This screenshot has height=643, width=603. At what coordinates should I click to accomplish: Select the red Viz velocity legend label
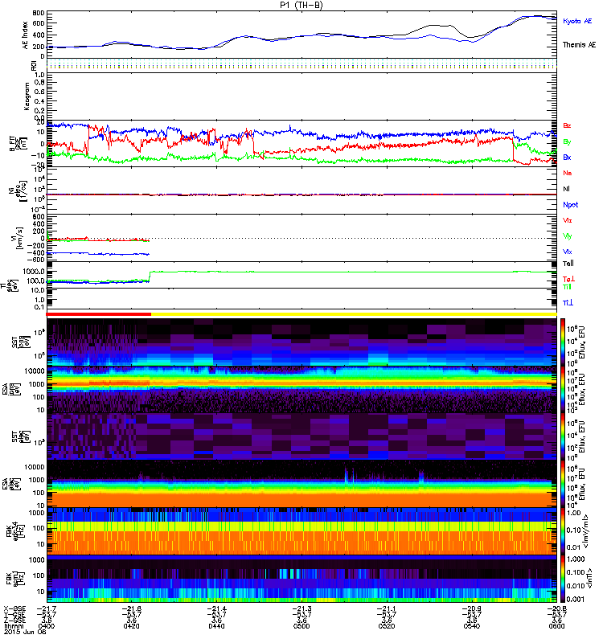568,220
